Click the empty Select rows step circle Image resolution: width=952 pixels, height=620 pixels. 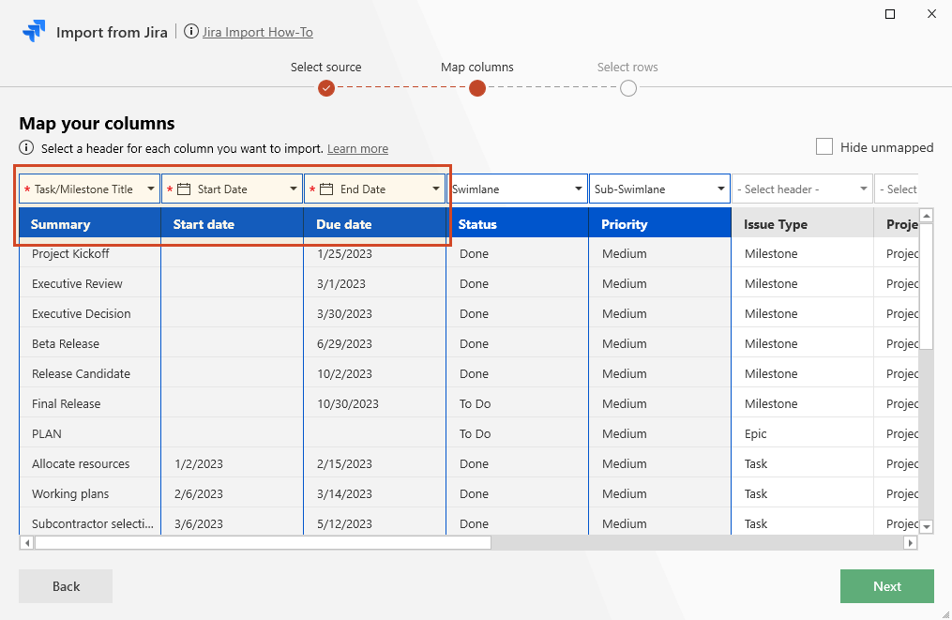point(627,88)
